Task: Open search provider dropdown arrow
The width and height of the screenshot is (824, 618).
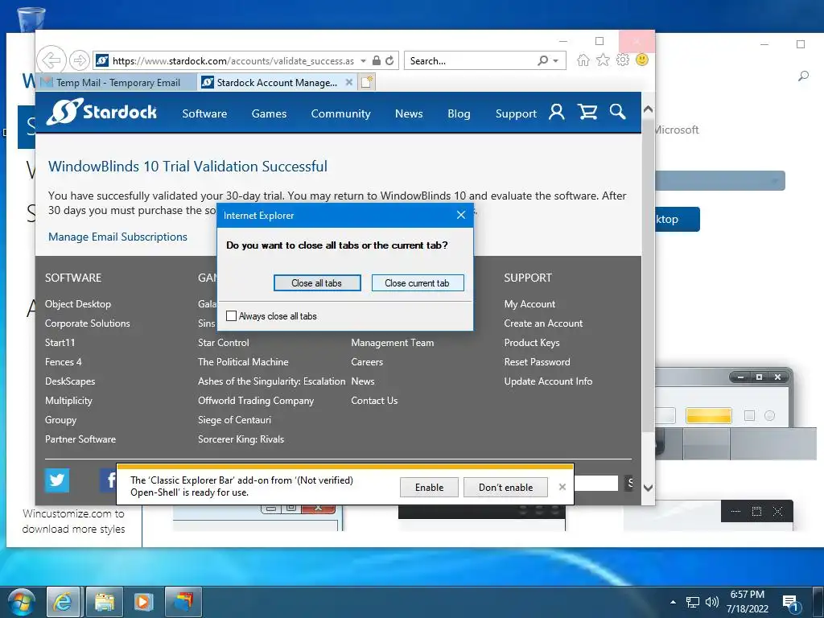Action: [x=555, y=61]
